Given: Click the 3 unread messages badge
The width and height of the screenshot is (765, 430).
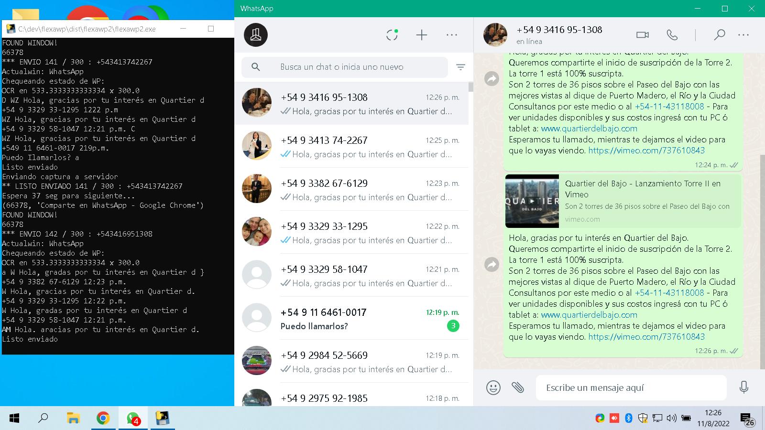Looking at the screenshot, I should 453,326.
